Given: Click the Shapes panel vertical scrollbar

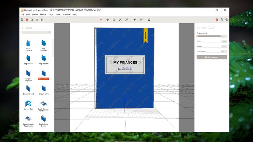Looking at the screenshot, I should pyautogui.click(x=53, y=48).
